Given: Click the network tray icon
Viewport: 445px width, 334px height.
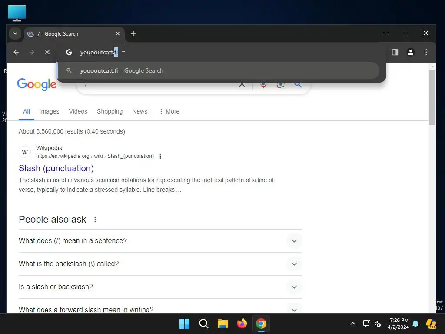Looking at the screenshot, I should tap(366, 324).
